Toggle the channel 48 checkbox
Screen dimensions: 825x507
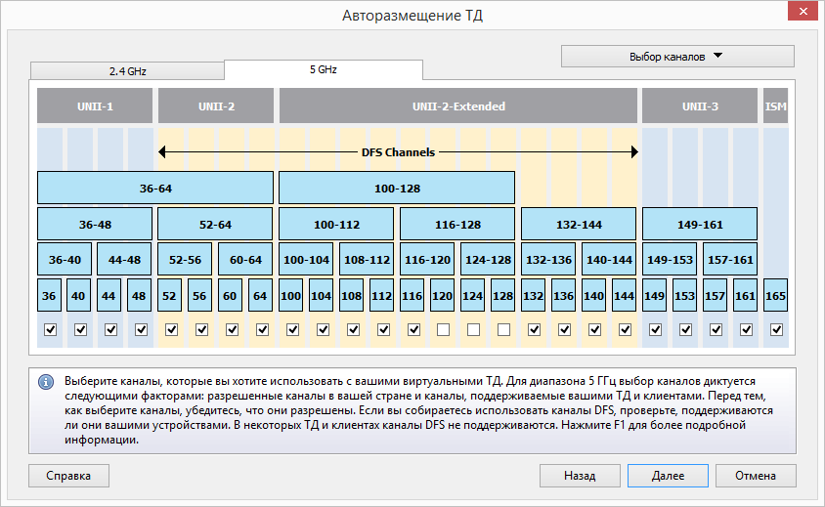(x=141, y=329)
